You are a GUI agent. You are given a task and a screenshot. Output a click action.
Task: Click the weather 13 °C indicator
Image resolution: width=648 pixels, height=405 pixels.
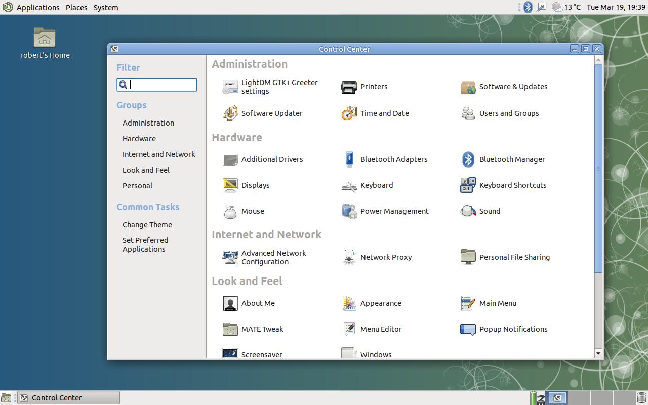pos(566,7)
